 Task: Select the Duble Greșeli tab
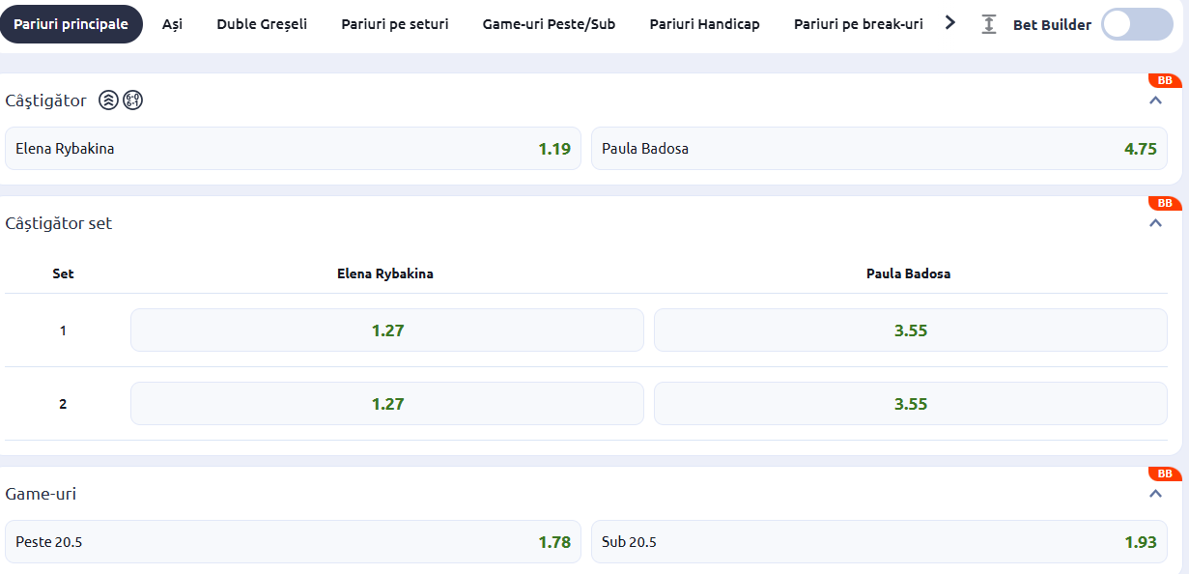(x=262, y=24)
